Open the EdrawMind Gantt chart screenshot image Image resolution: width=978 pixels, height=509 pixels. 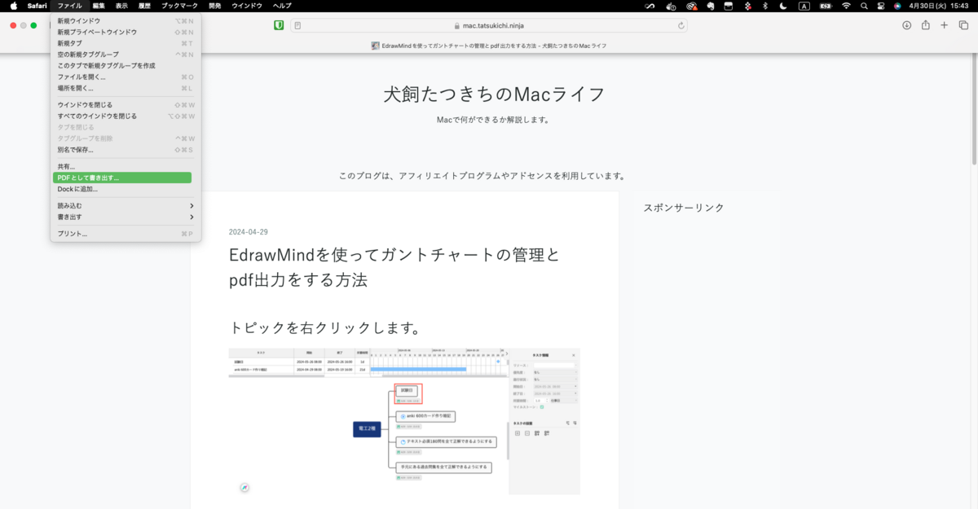404,421
